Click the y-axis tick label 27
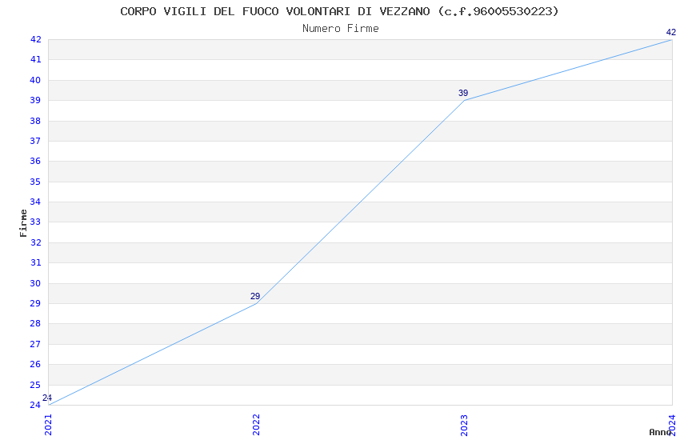Viewport: 680px width, 440px height. pyautogui.click(x=35, y=344)
